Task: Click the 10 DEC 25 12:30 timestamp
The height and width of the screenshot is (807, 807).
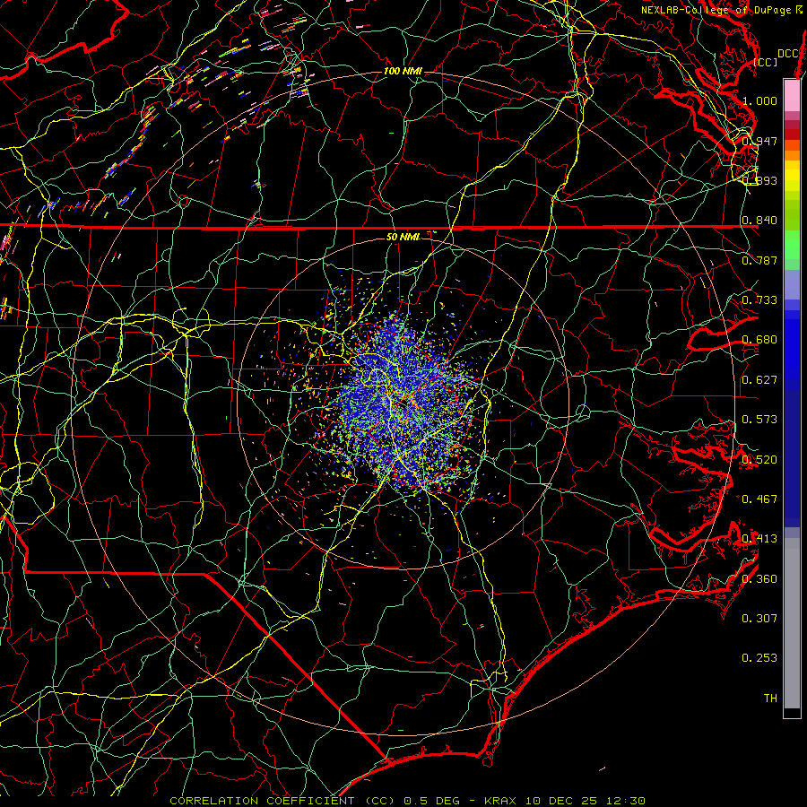Action: tap(586, 801)
